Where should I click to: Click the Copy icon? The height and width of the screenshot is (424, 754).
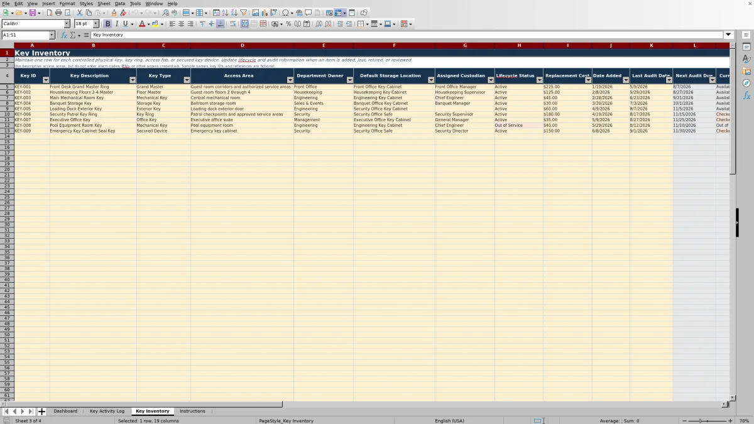pos(89,13)
